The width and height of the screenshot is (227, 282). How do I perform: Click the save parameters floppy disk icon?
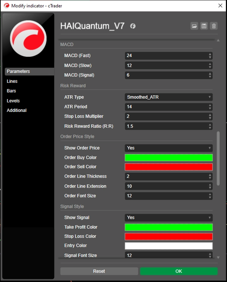(x=204, y=26)
